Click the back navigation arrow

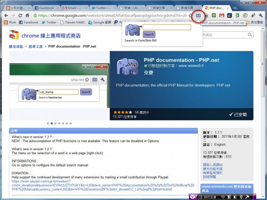tap(6, 15)
